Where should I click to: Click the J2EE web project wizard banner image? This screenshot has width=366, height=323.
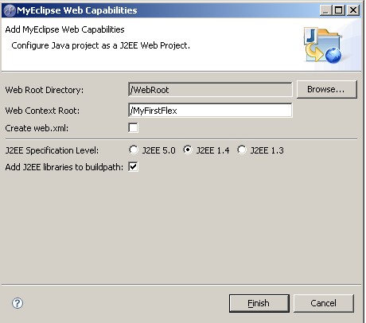[x=323, y=45]
